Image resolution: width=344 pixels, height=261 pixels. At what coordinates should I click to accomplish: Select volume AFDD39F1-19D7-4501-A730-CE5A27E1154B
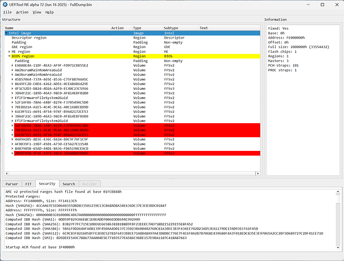coord(132,144)
